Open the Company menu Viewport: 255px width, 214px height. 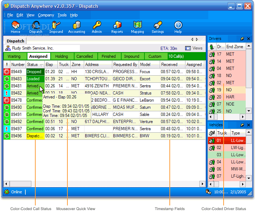pyautogui.click(x=46, y=15)
